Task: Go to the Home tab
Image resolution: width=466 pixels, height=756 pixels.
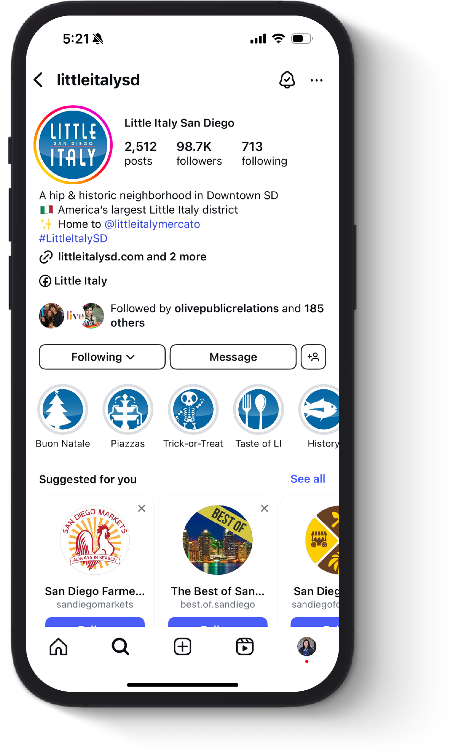Action: [58, 647]
